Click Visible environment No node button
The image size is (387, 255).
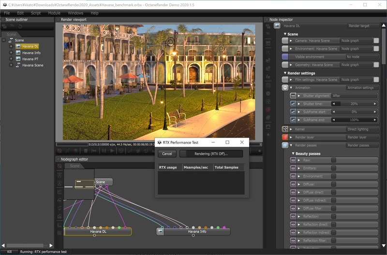point(362,57)
